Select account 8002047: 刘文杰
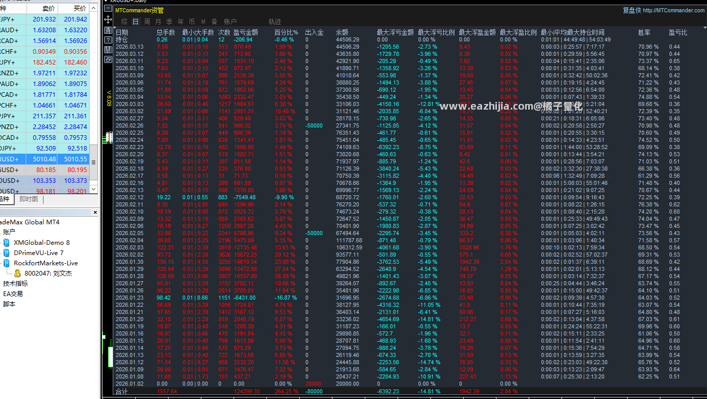This screenshot has height=399, width=707. click(x=48, y=274)
